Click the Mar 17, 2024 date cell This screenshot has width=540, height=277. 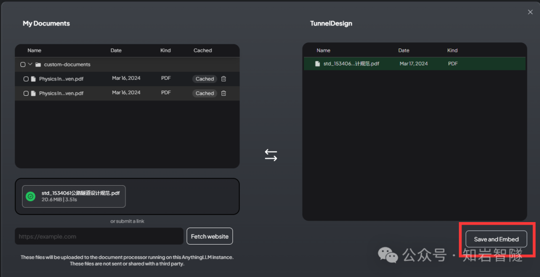pos(413,63)
